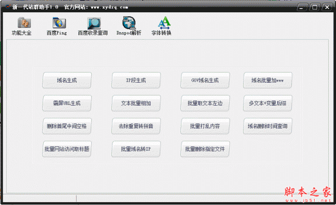Click the 域名删除时间查询 button

point(268,126)
